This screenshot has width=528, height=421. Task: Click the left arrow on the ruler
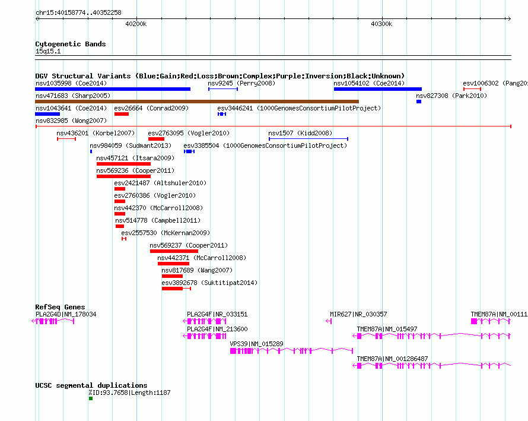[x=37, y=19]
